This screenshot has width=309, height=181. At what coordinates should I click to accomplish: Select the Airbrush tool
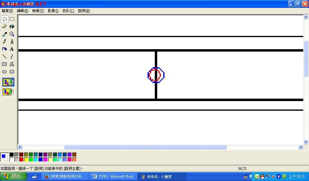coord(4,49)
